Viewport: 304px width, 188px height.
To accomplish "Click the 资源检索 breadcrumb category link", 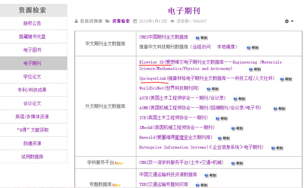I will click(x=121, y=21).
